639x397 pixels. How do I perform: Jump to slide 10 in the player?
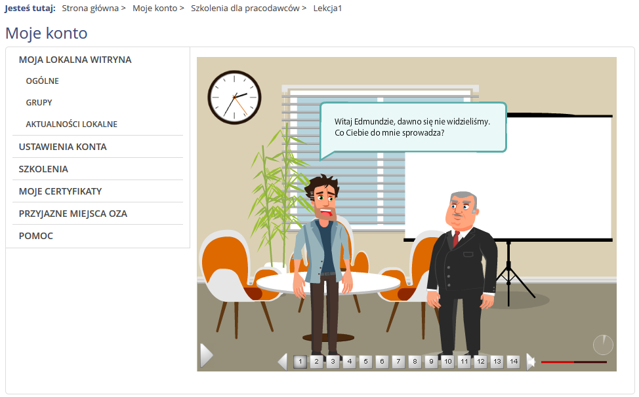[448, 362]
